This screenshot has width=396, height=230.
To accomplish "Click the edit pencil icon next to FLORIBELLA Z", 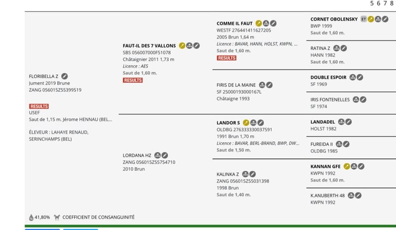I will tap(64, 76).
